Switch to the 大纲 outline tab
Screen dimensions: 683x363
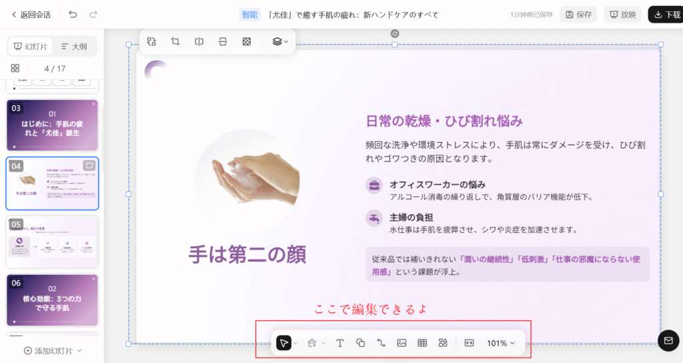74,47
